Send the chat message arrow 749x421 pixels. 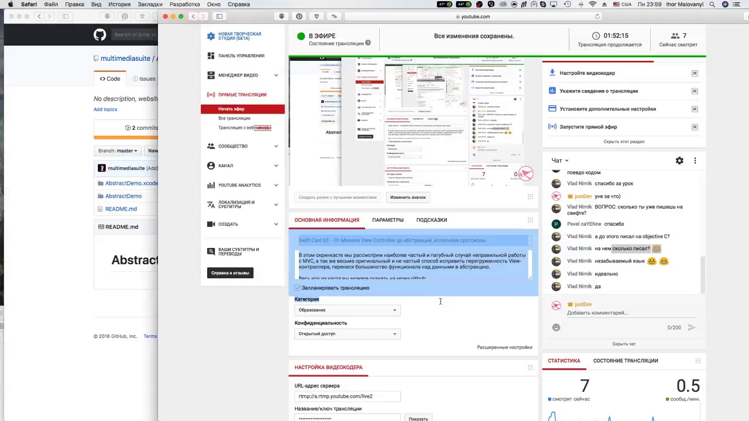coord(692,327)
